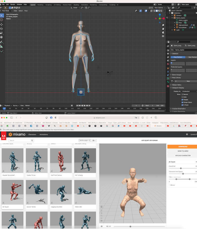Select the Move tool in Blender toolbar

(x=2, y=24)
